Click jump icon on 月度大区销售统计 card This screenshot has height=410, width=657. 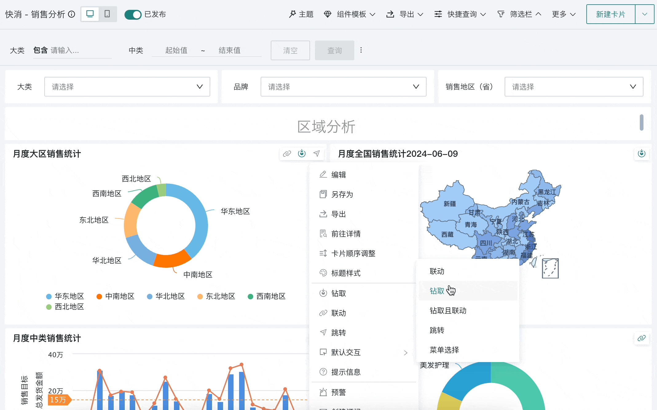click(317, 153)
